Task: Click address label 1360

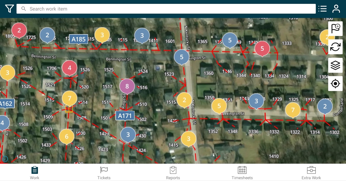Action: coord(208,73)
